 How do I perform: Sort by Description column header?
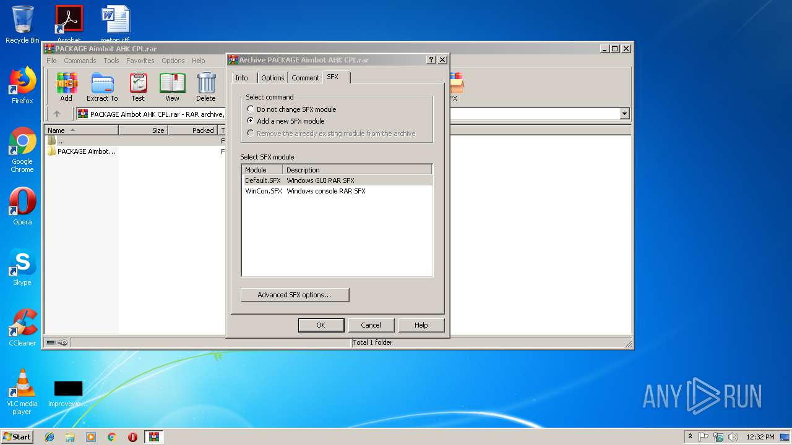coord(357,170)
